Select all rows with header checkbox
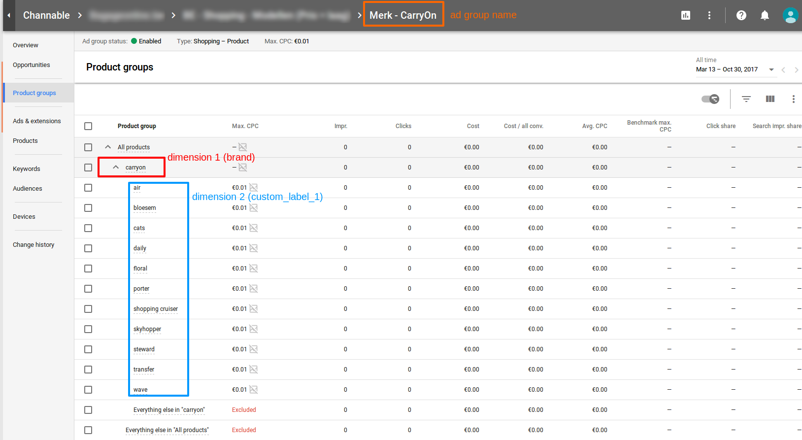The image size is (802, 440). [x=88, y=126]
